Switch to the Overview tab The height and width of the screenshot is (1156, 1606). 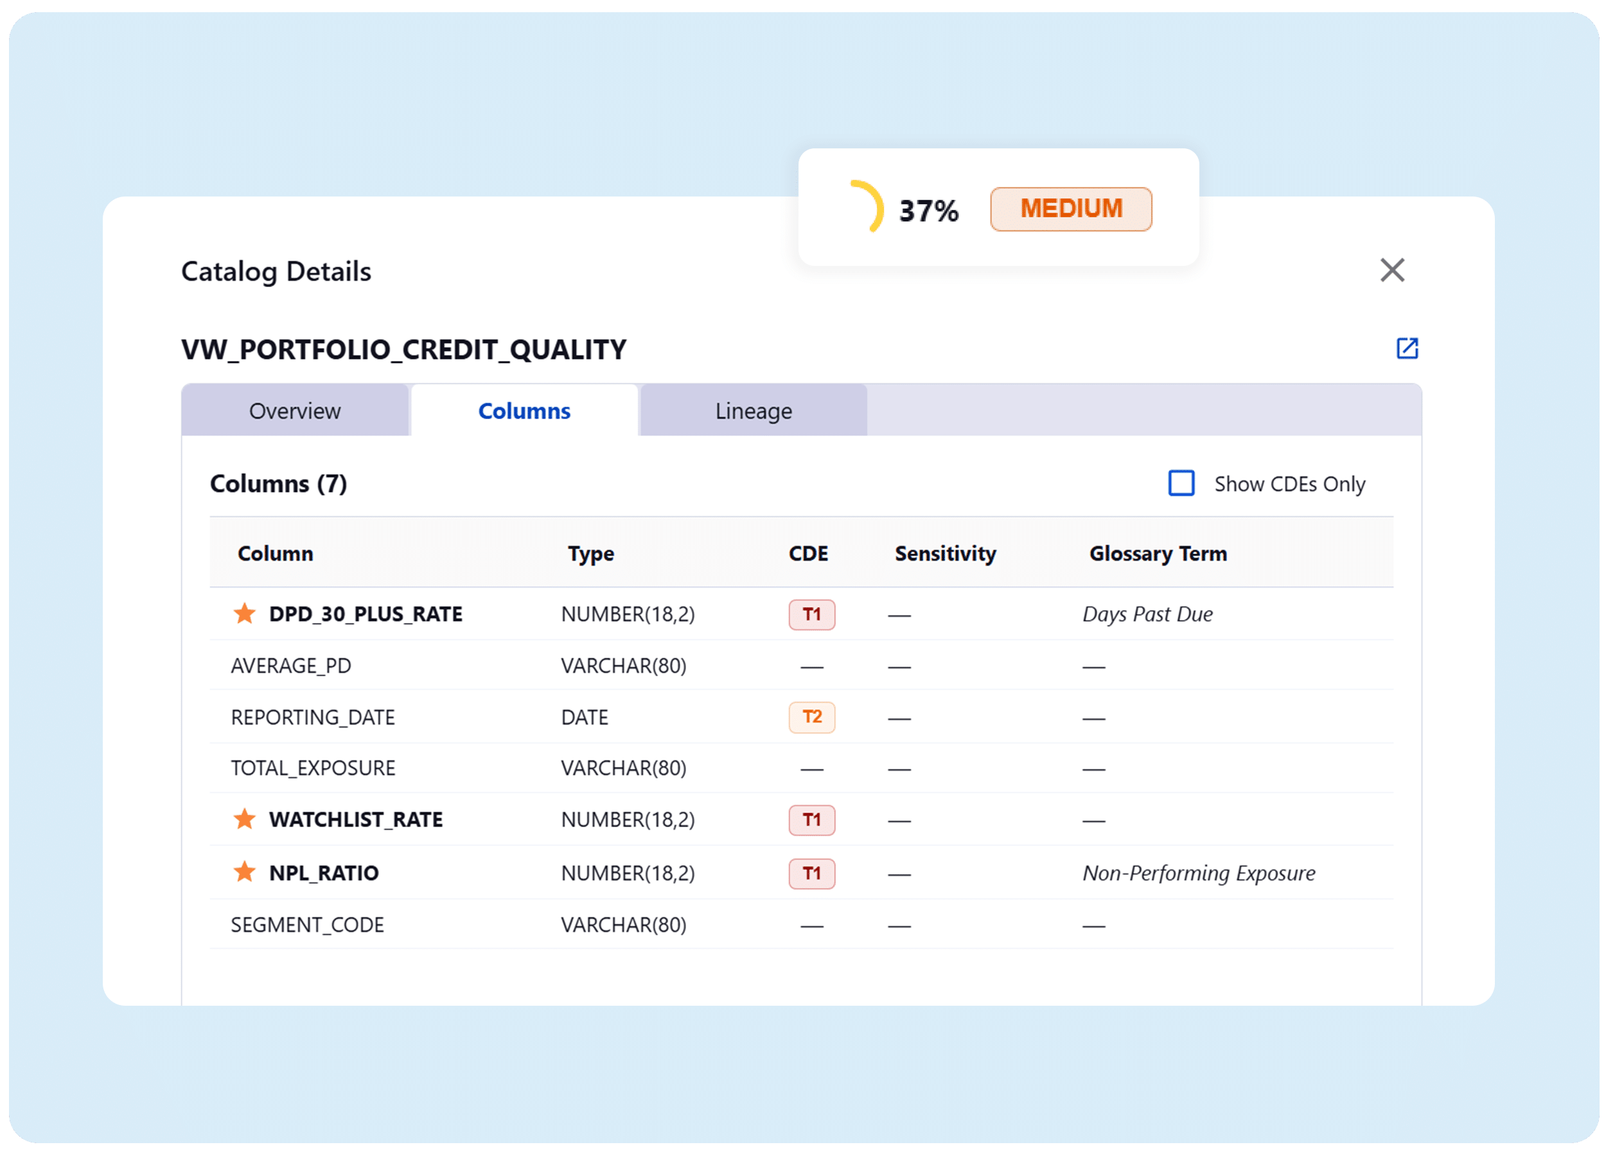[296, 410]
